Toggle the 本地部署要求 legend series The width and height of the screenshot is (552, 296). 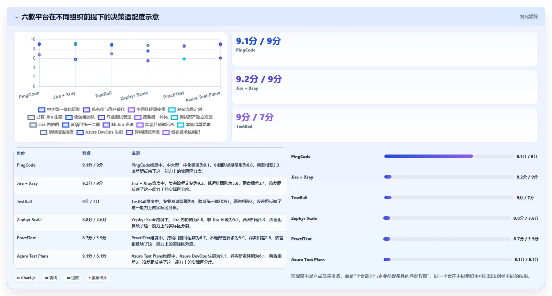click(194, 125)
